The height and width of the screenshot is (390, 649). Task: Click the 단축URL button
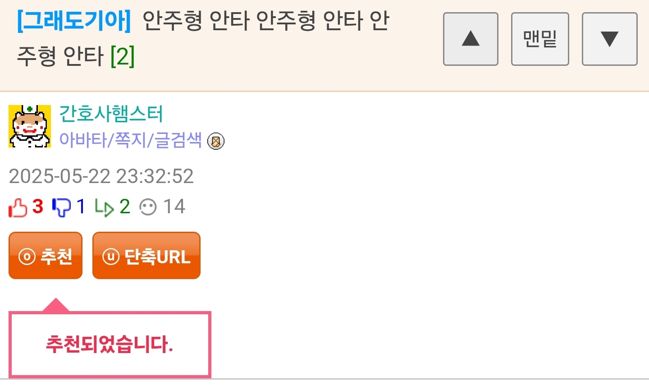click(146, 256)
